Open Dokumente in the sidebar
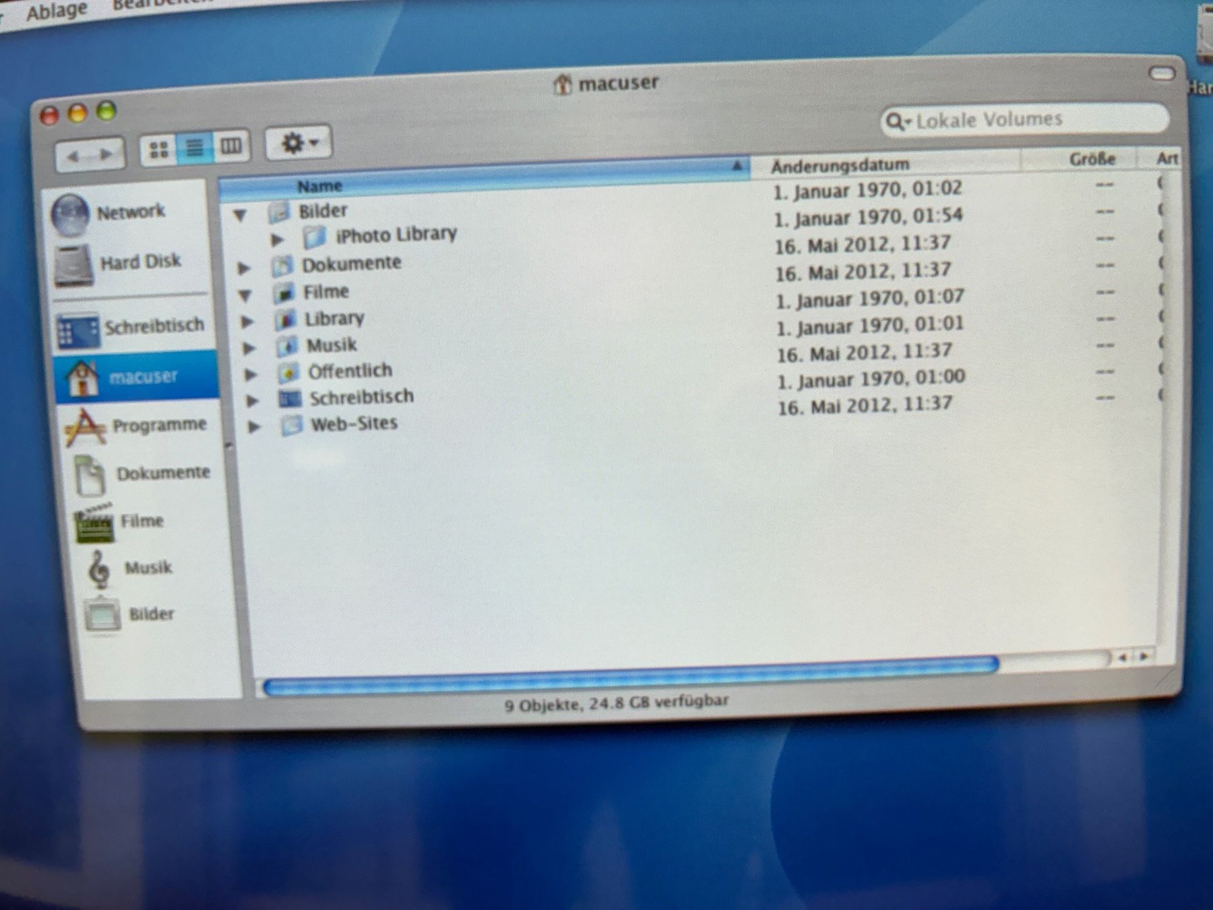 (144, 474)
